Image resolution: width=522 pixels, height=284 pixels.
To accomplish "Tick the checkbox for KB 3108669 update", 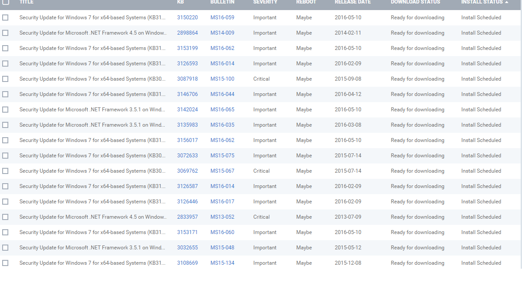I will (5, 263).
